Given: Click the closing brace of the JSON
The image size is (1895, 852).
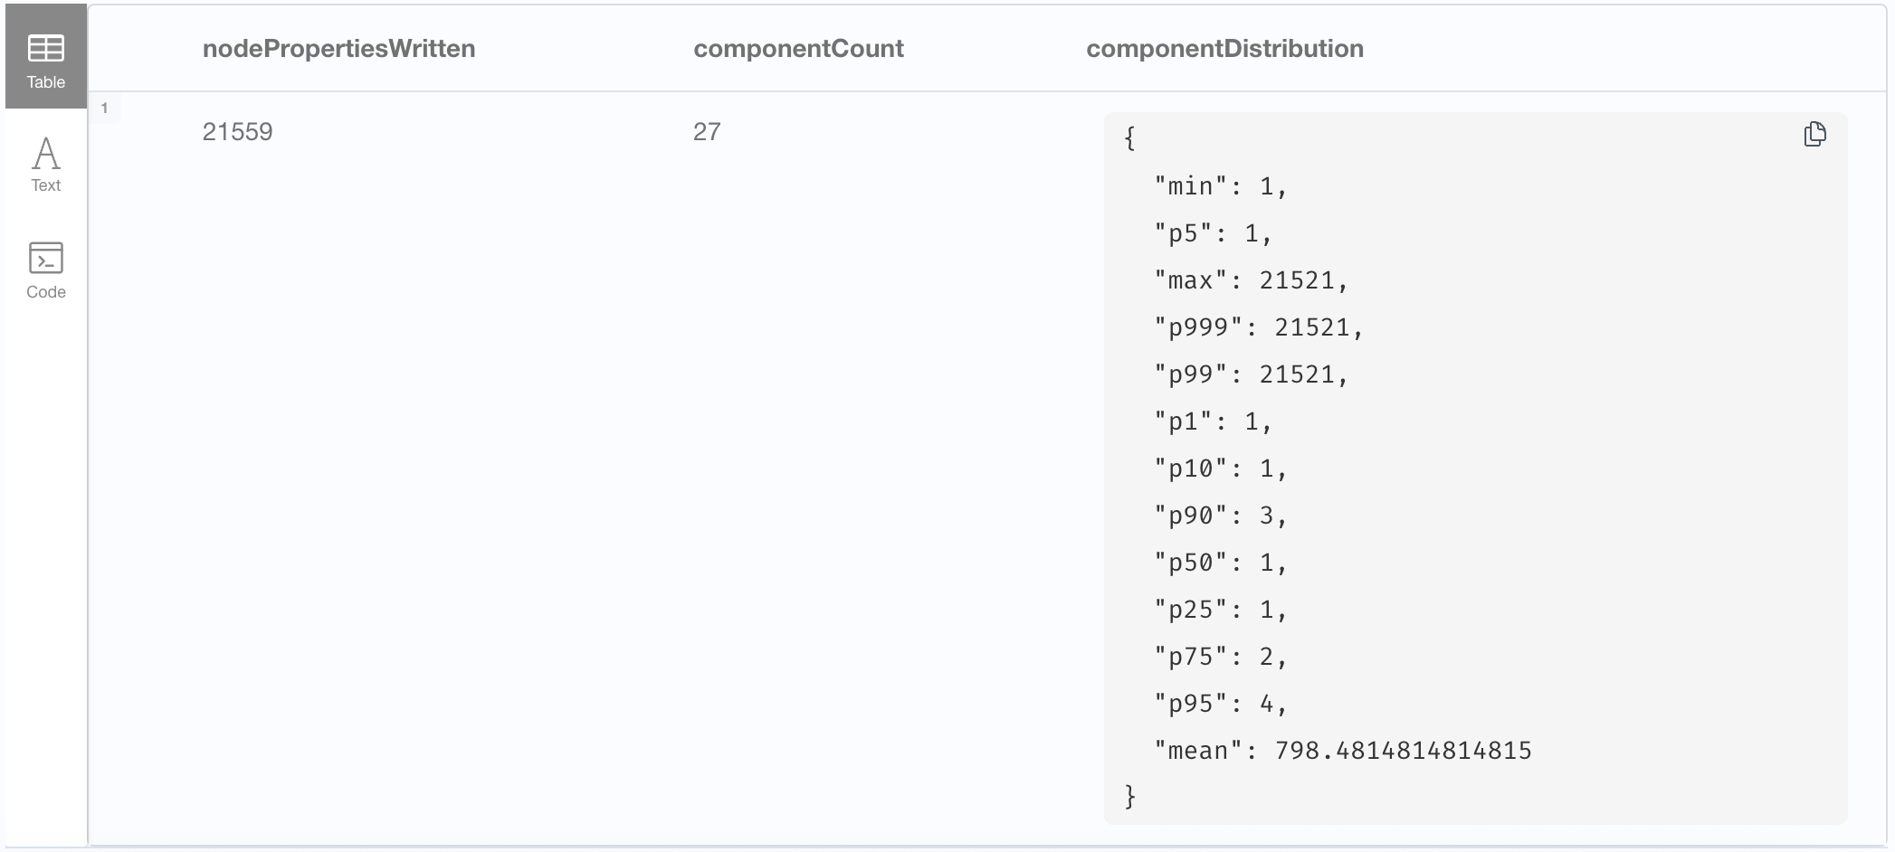Looking at the screenshot, I should click(x=1129, y=797).
